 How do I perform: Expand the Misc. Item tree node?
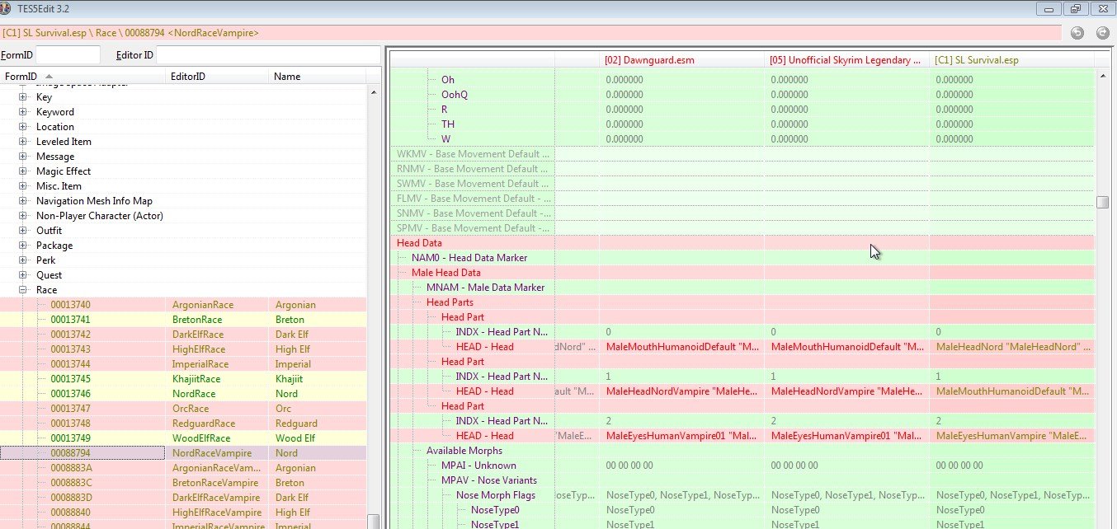click(x=23, y=186)
